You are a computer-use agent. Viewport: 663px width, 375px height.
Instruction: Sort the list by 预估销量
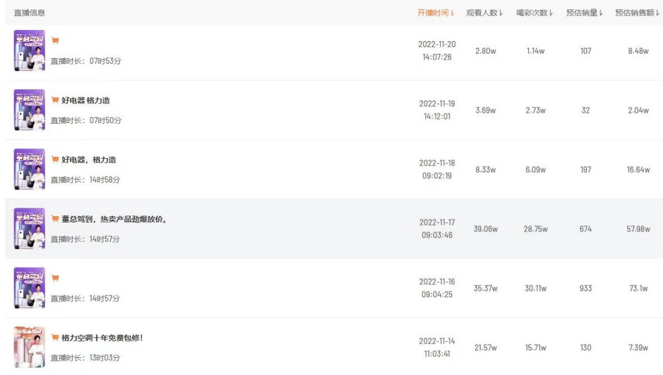point(584,13)
